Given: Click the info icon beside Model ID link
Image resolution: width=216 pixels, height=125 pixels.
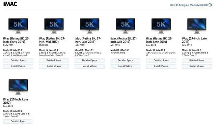Looking at the screenshot, I should (x=210, y=5).
